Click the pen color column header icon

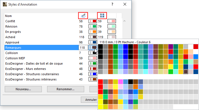(83, 16)
